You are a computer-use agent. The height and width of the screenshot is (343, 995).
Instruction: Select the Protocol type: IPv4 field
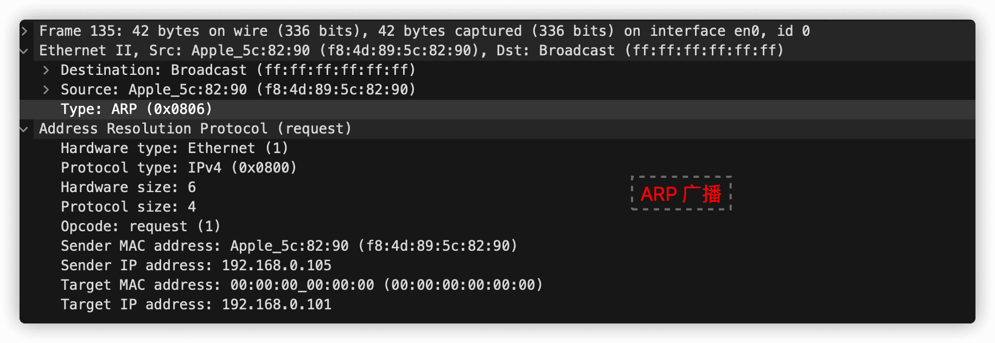coord(179,168)
